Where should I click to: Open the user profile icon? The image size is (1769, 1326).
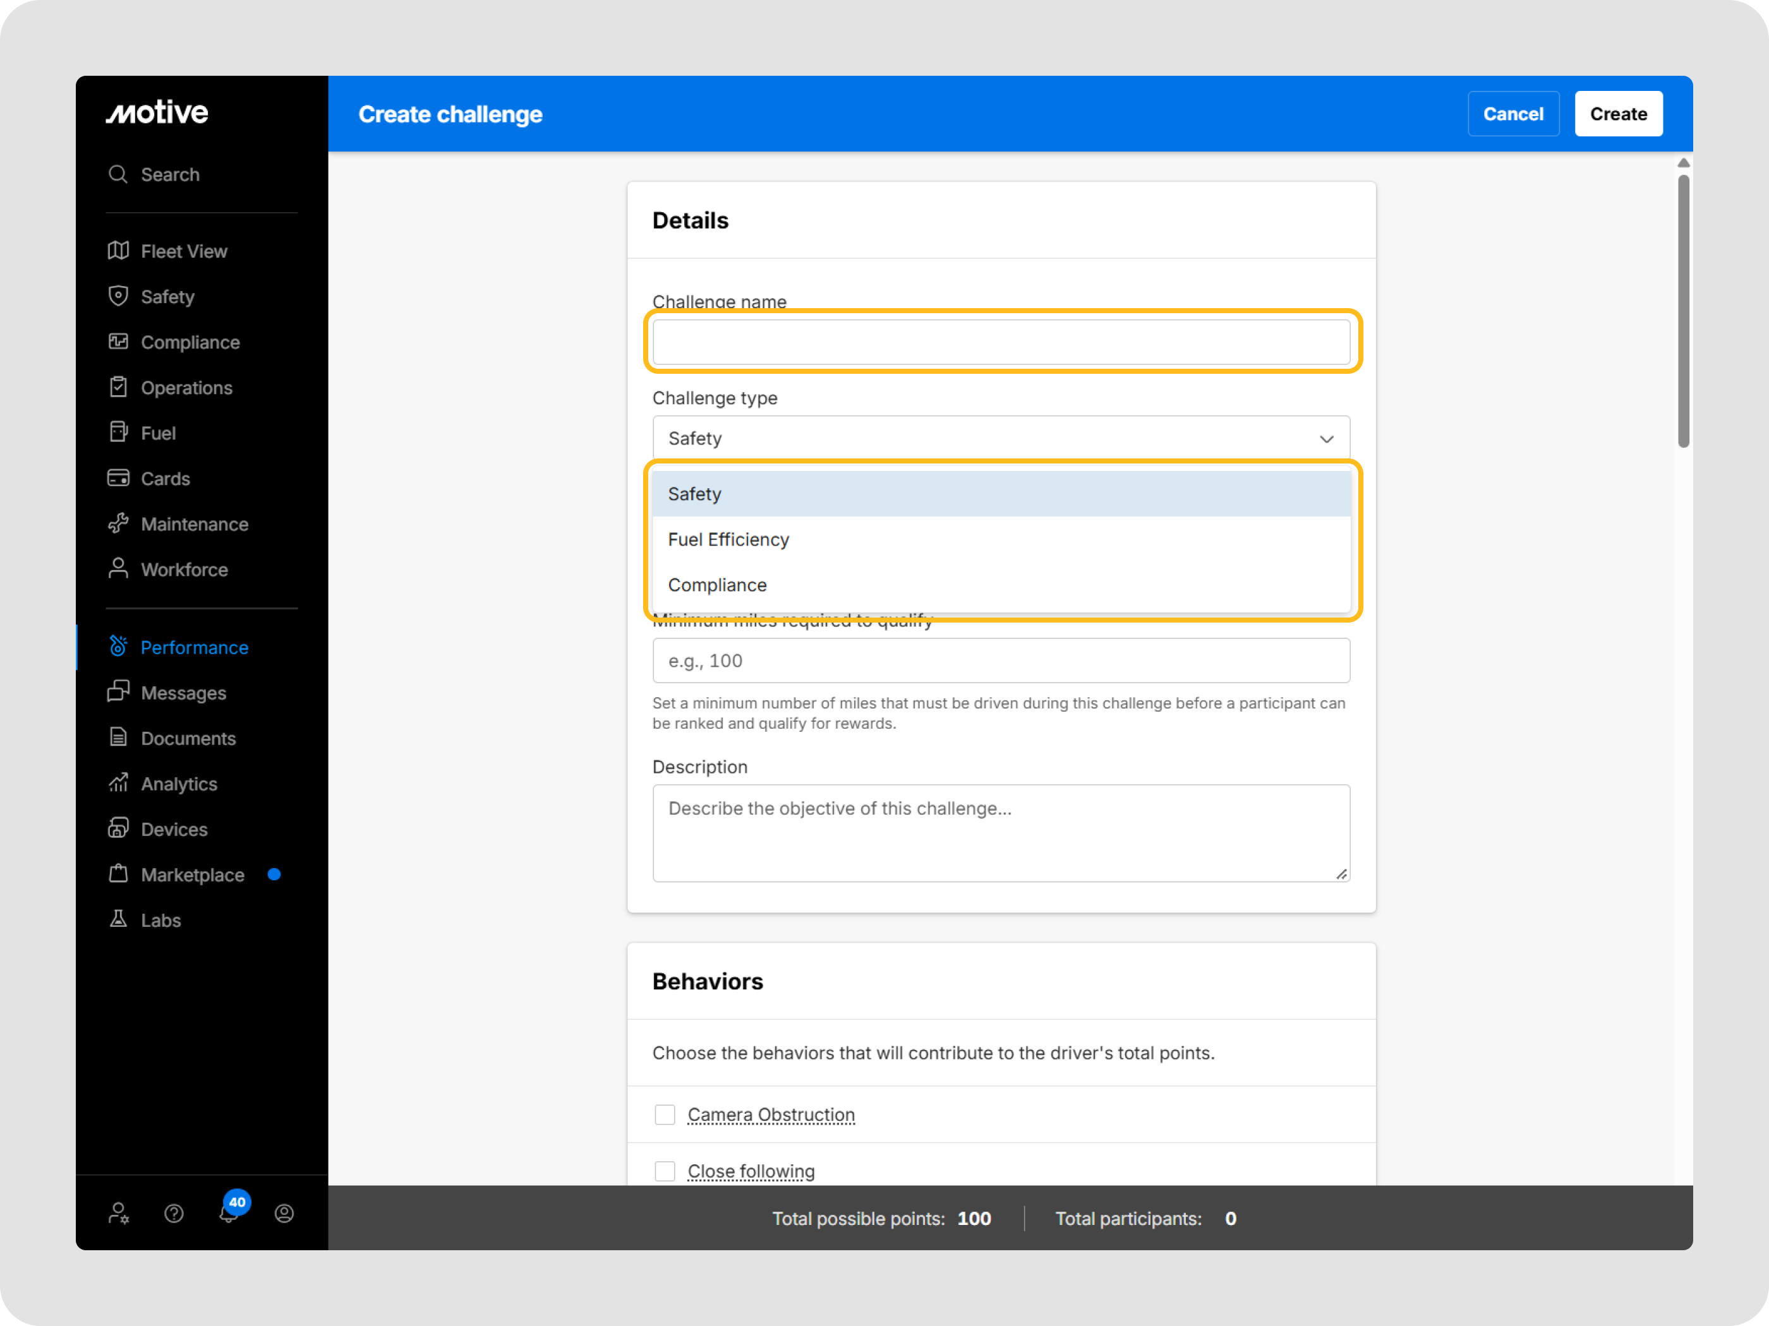284,1214
